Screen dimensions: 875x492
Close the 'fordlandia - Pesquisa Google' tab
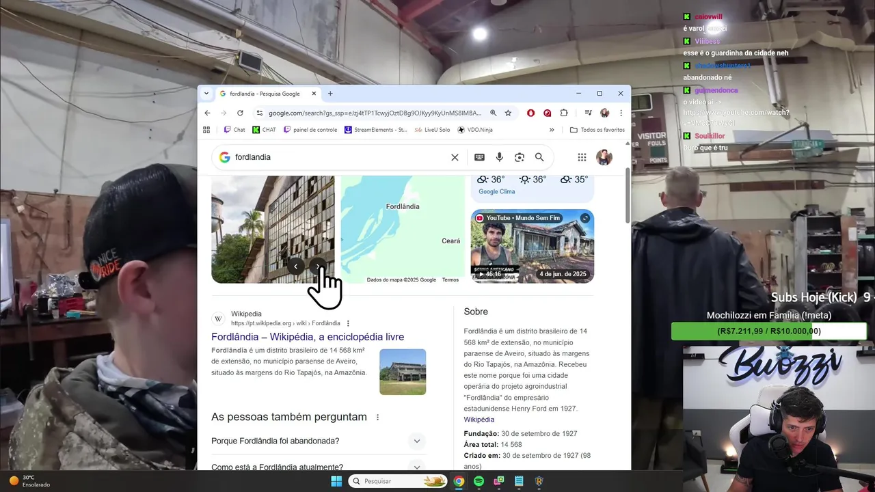click(x=314, y=94)
